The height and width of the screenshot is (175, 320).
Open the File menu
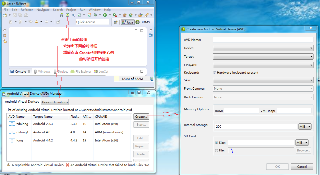click(6, 10)
